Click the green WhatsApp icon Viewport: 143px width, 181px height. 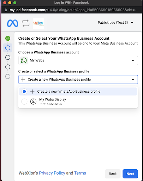(24, 60)
